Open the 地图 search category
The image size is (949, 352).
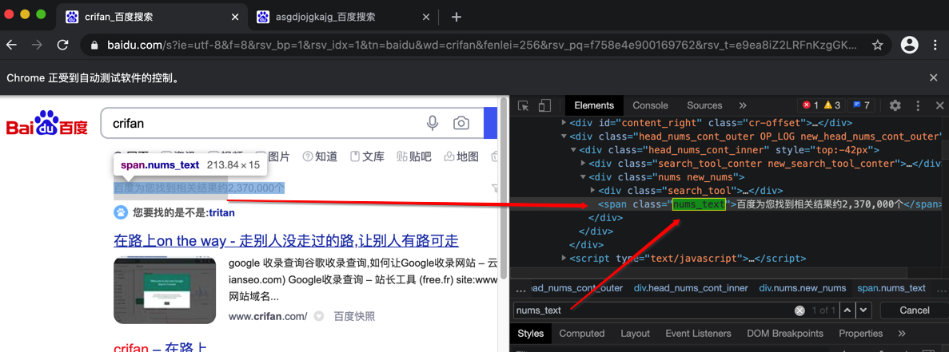pyautogui.click(x=461, y=157)
